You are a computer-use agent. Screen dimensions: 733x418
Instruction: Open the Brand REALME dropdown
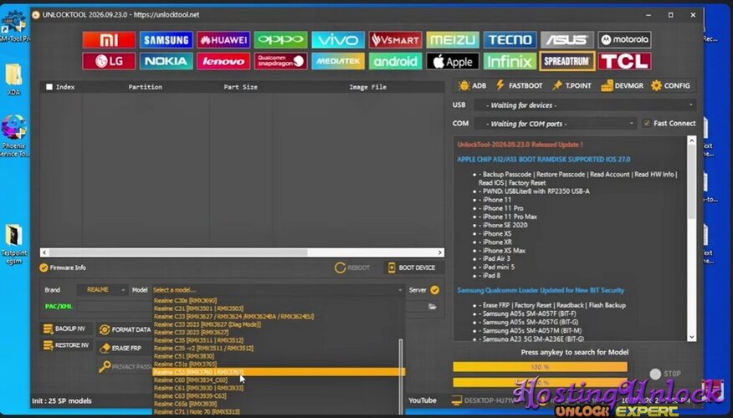point(102,290)
